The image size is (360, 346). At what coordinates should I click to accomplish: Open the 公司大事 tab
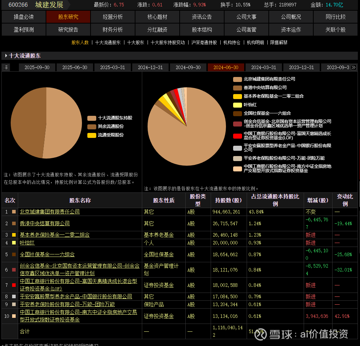pyautogui.click(x=246, y=17)
